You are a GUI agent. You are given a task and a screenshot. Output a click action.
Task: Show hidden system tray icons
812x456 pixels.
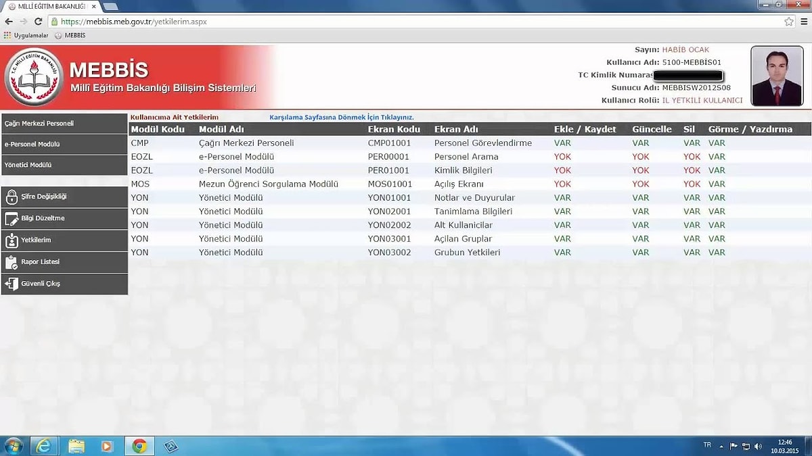(721, 447)
